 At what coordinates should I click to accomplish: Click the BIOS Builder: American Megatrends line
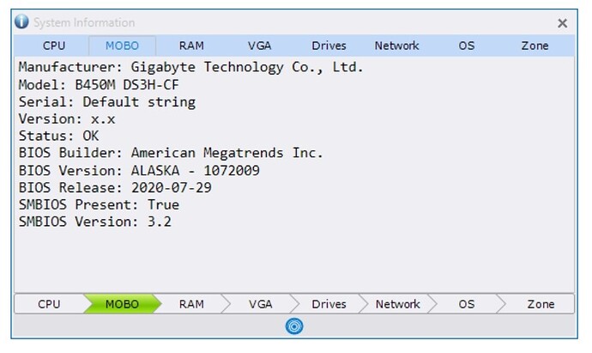point(171,153)
